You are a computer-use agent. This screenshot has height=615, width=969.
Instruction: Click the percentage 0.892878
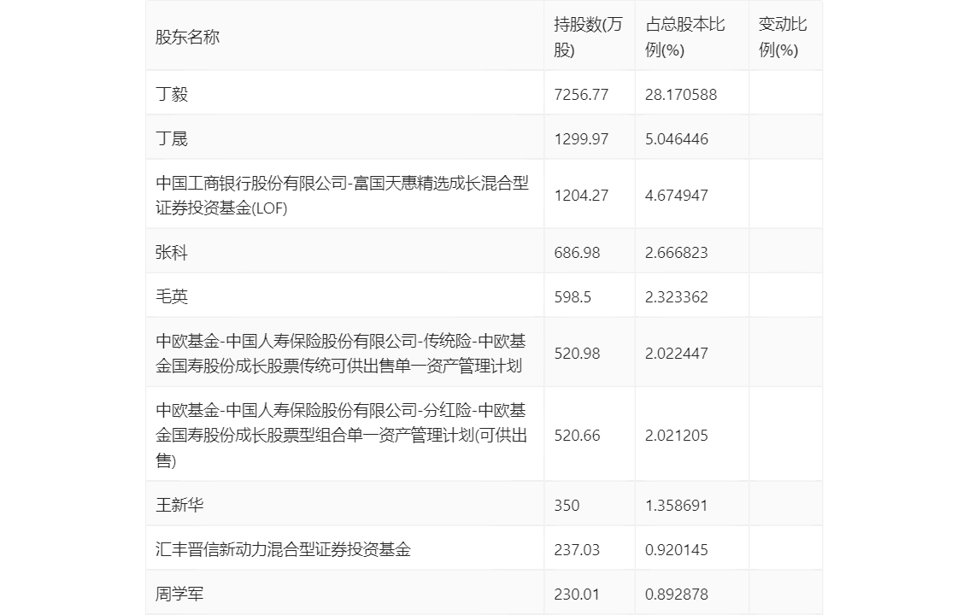677,594
